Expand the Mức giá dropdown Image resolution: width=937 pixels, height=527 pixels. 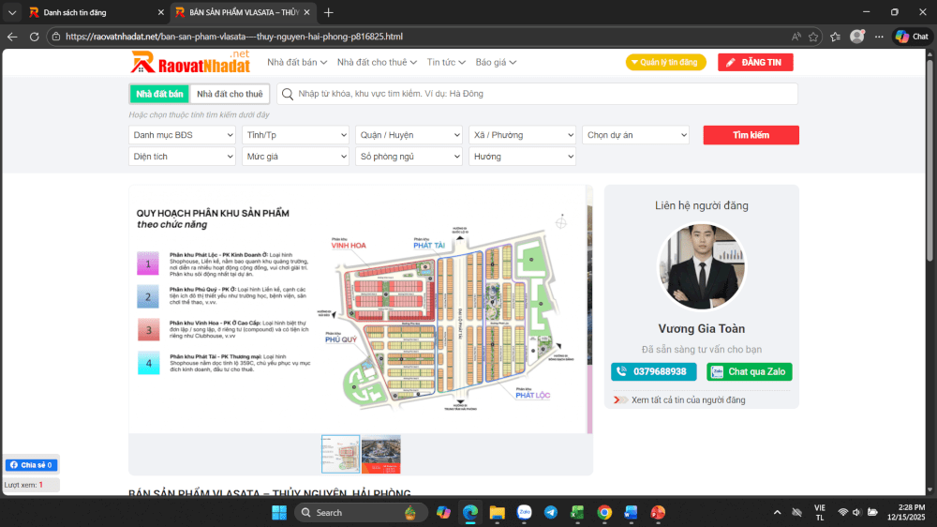coord(295,157)
